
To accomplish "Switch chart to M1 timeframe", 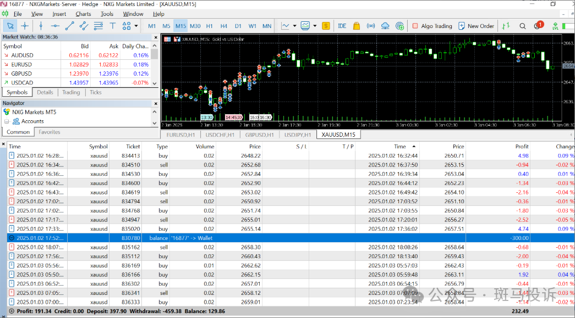I will 152,26.
